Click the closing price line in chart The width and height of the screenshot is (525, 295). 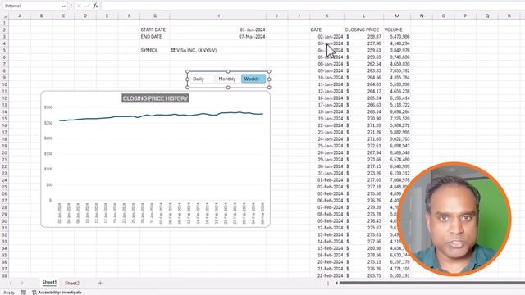tap(161, 116)
